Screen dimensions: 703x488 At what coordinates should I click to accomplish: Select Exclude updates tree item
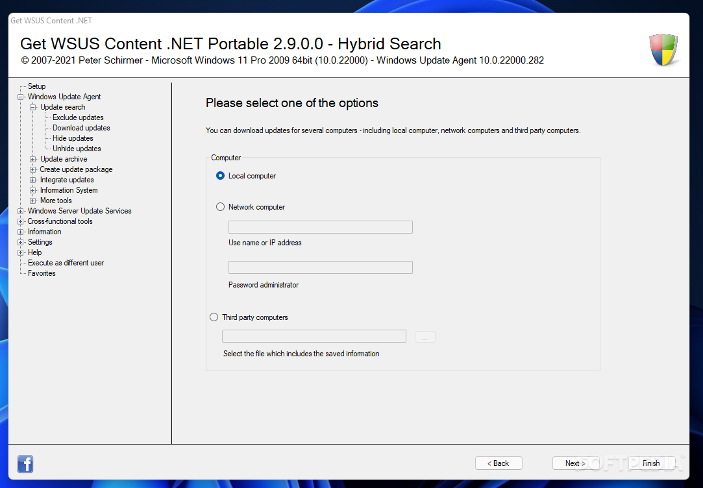click(x=78, y=117)
